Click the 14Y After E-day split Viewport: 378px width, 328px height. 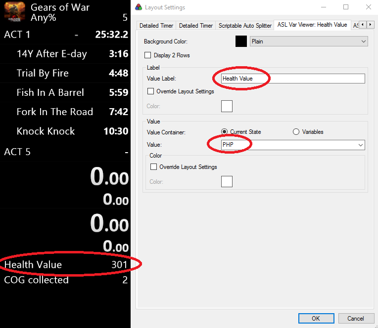[65, 54]
